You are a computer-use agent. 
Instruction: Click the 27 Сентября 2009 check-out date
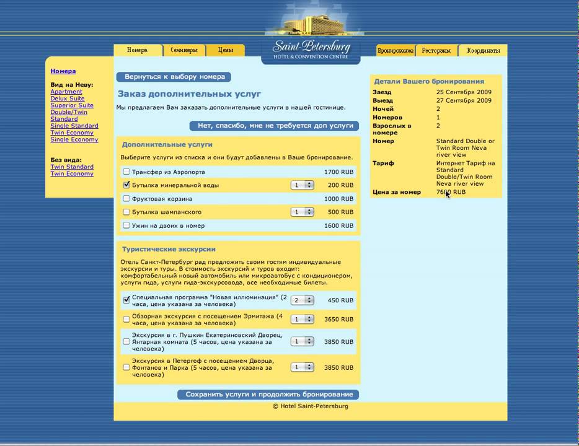[x=464, y=100]
